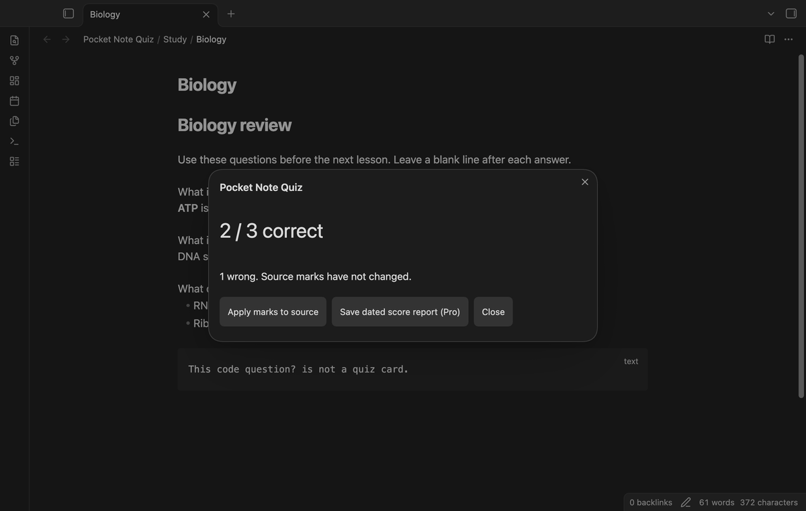The width and height of the screenshot is (806, 511).
Task: Click the 372 characters status count
Action: (769, 502)
